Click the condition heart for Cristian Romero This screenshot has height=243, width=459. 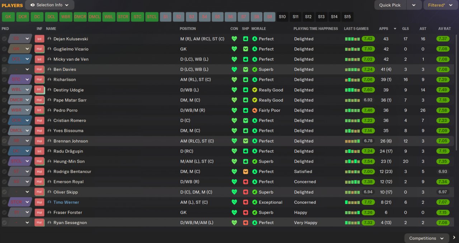click(x=234, y=120)
